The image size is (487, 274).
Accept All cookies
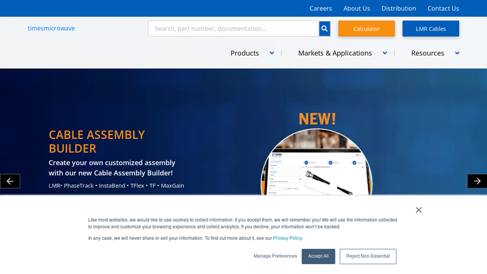point(318,256)
